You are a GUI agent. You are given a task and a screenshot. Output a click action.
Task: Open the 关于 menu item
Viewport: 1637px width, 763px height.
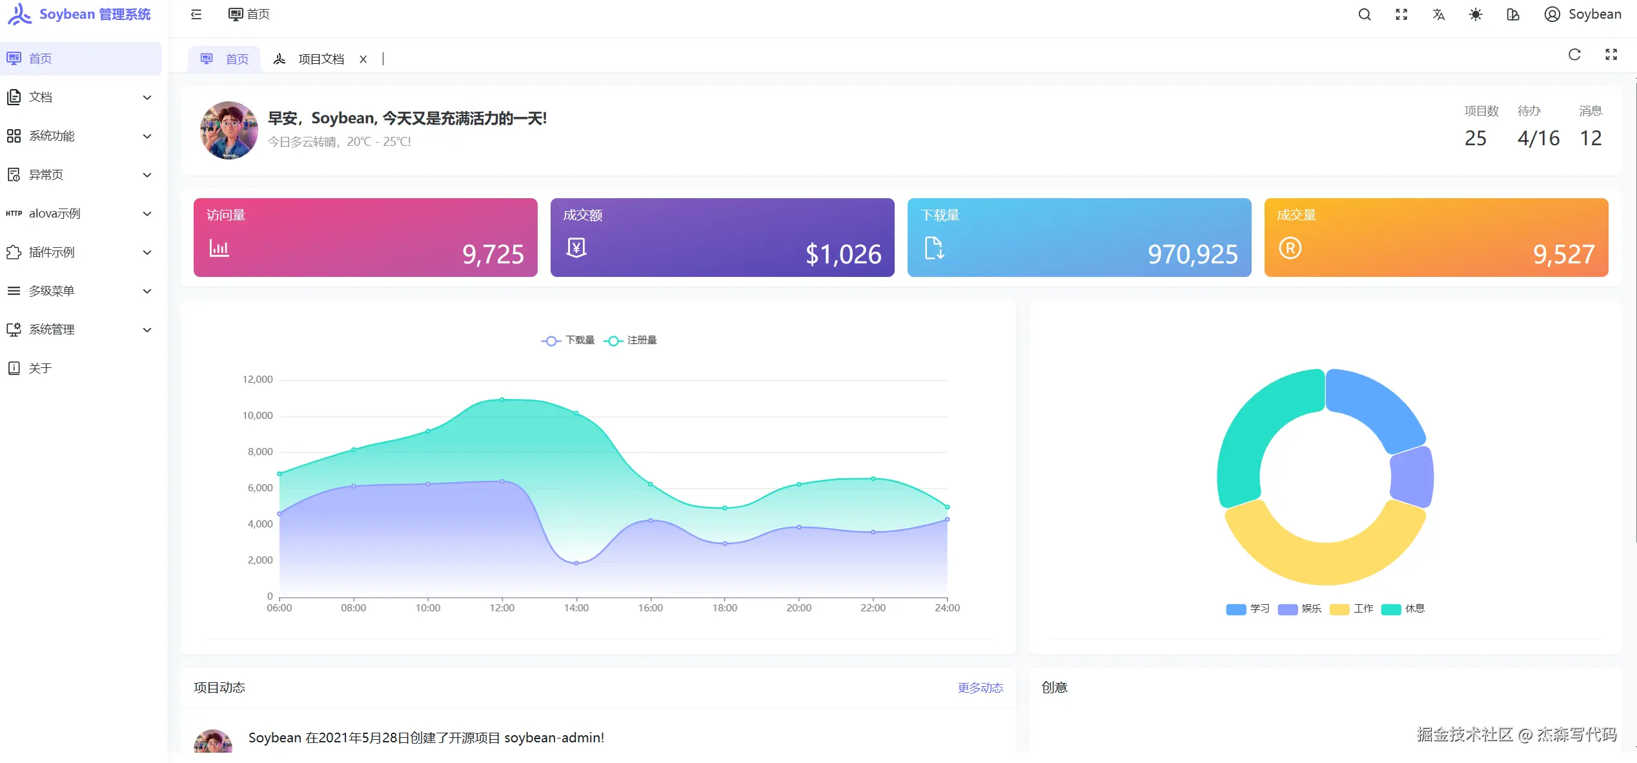pyautogui.click(x=40, y=368)
